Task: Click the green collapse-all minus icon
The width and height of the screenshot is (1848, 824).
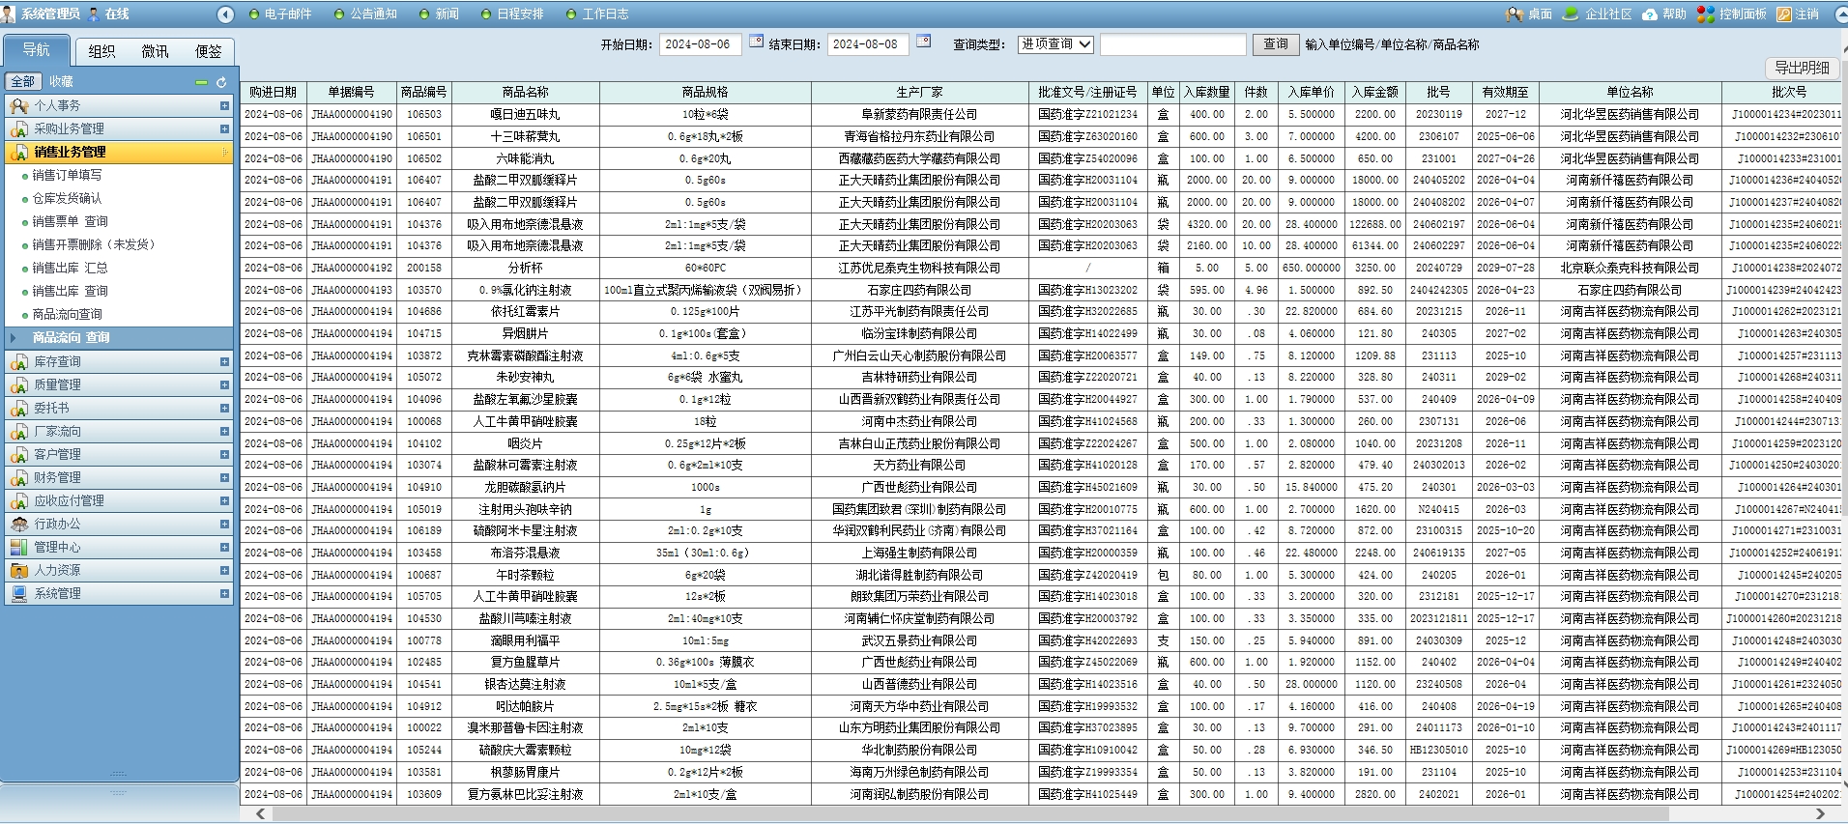Action: [x=201, y=82]
